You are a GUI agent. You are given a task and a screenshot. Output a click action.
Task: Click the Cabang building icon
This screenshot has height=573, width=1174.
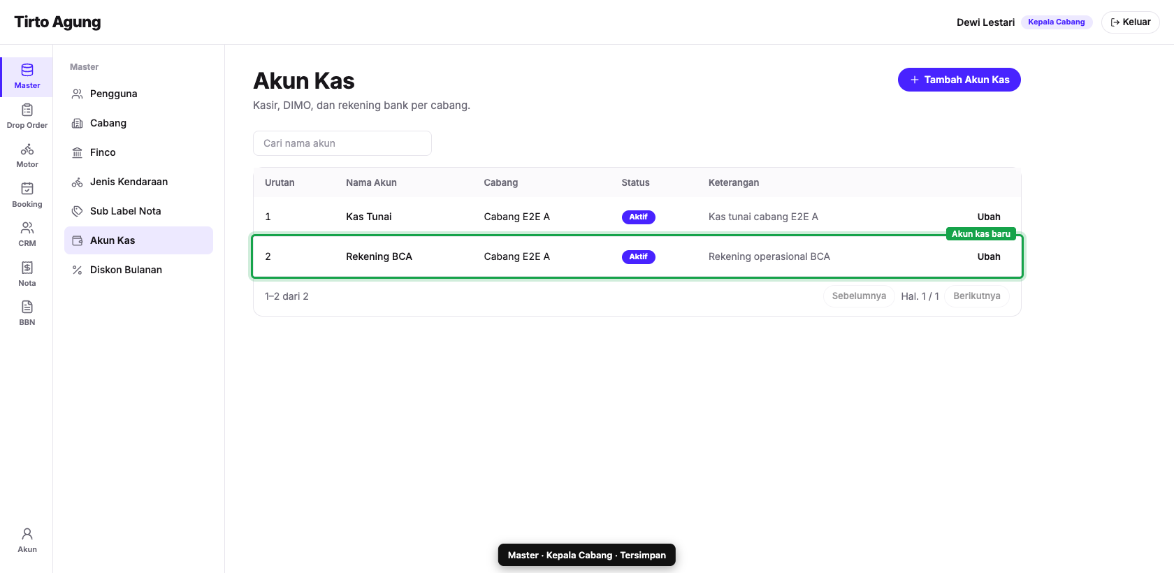tap(78, 123)
